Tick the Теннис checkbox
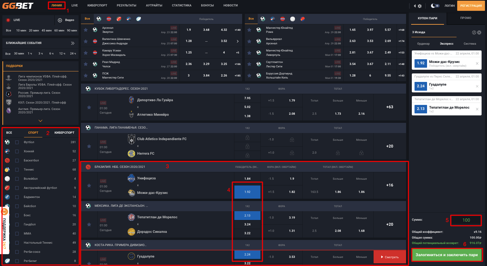 (x=17, y=170)
